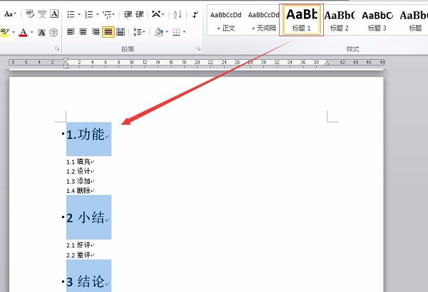
Task: Click the left indent box on the ruler
Action: point(66,66)
